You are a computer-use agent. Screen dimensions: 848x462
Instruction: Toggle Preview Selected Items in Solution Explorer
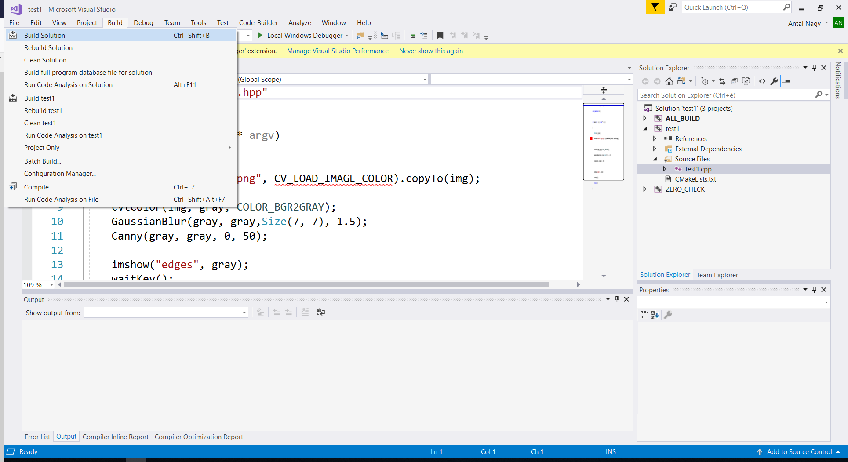tap(786, 81)
